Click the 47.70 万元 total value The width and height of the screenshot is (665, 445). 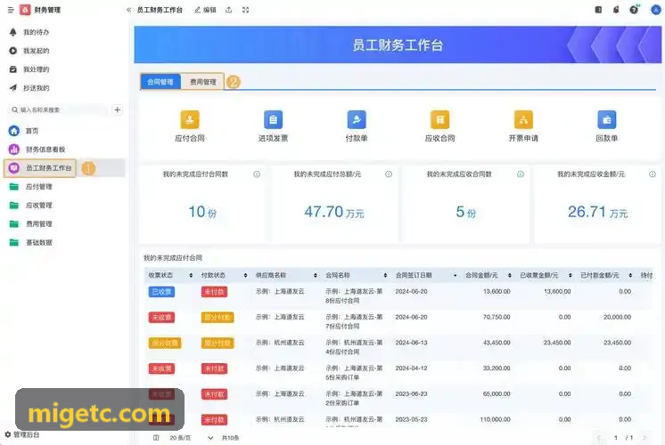(333, 212)
